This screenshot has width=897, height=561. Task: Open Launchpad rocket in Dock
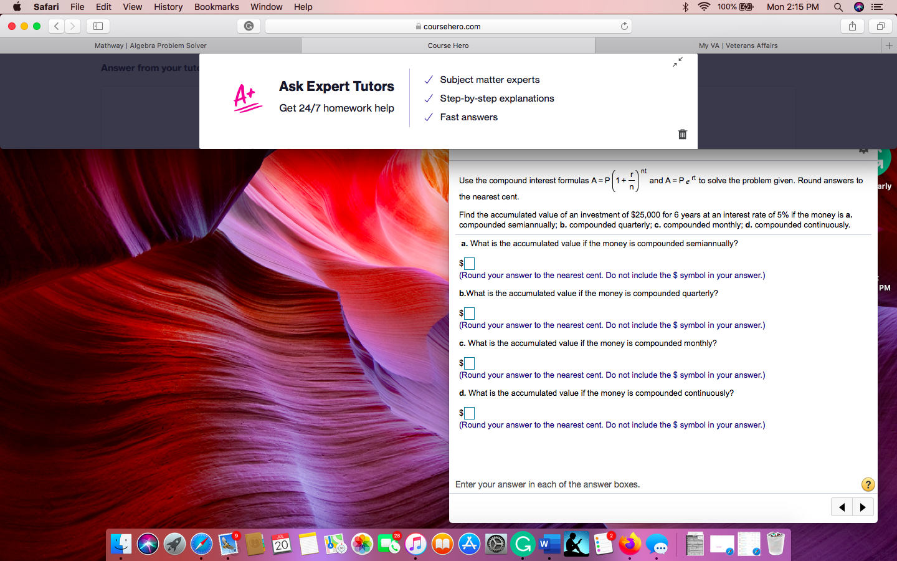point(174,544)
